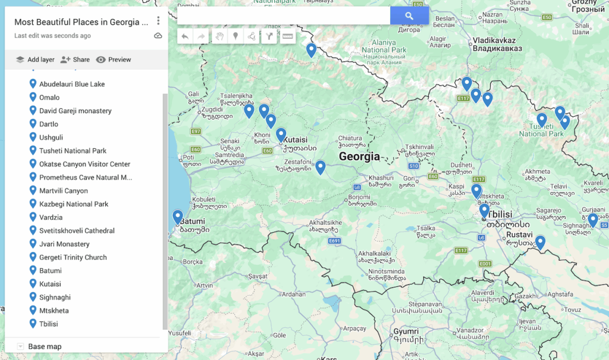609x360 pixels.
Task: Open map Preview
Action: (x=114, y=60)
